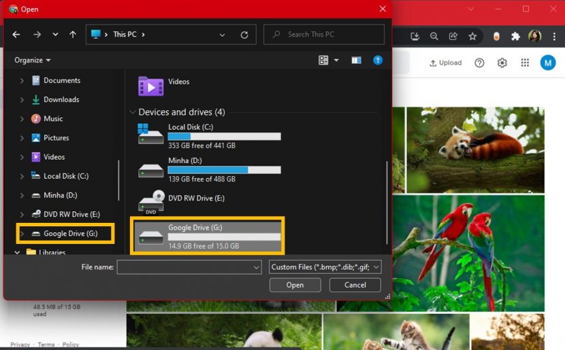The height and width of the screenshot is (350, 565).
Task: Open Google Photos help icon
Action: (x=479, y=63)
